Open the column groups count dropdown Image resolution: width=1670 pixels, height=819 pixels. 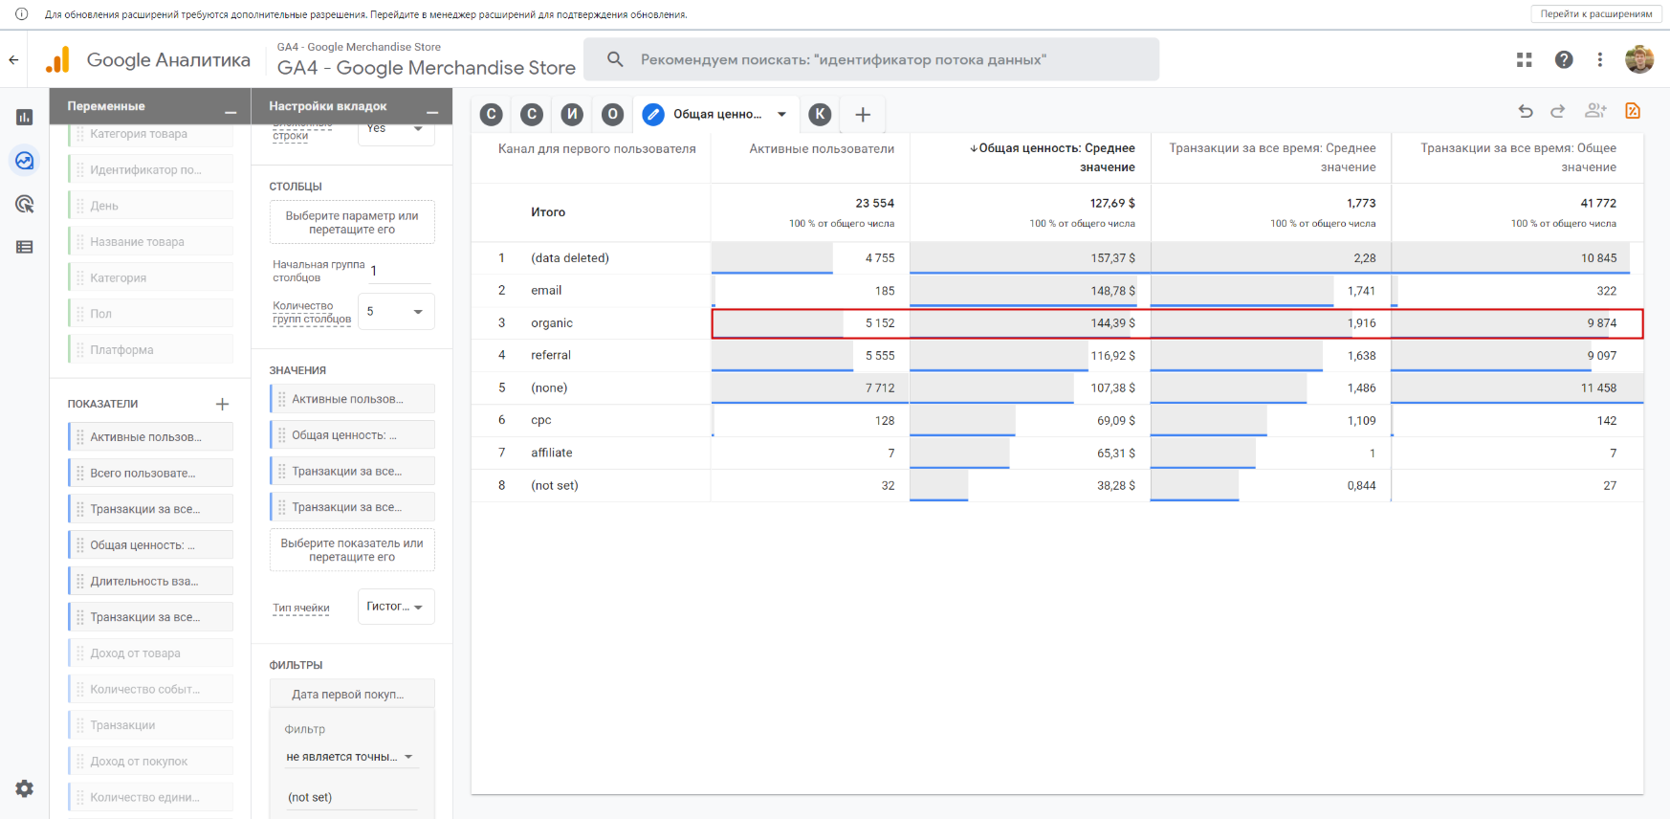point(396,312)
